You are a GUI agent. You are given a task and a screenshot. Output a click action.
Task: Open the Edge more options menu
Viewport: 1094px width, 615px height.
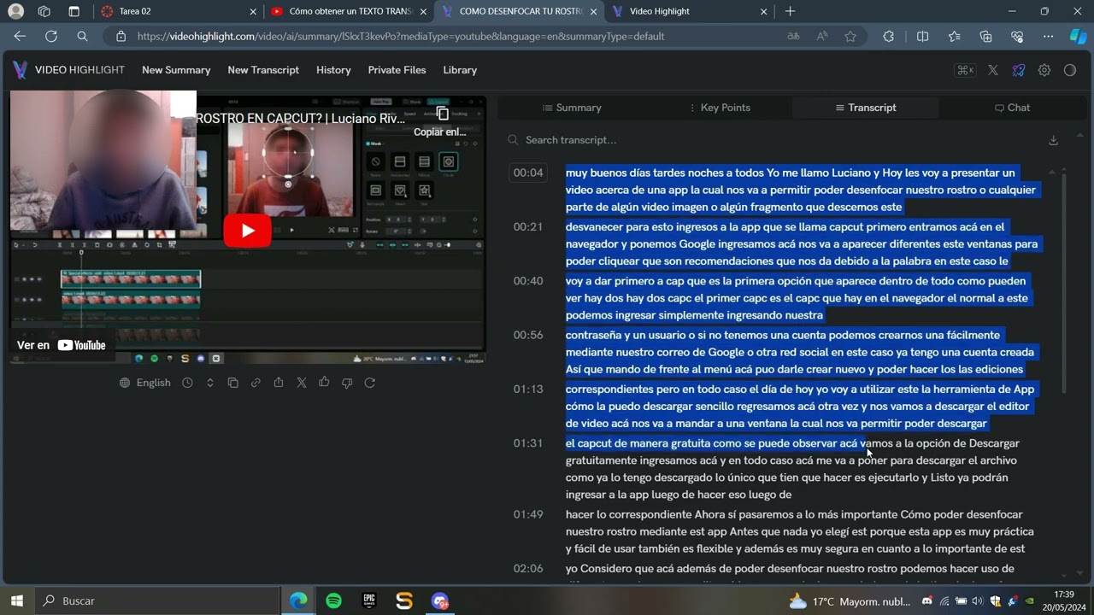point(1049,37)
